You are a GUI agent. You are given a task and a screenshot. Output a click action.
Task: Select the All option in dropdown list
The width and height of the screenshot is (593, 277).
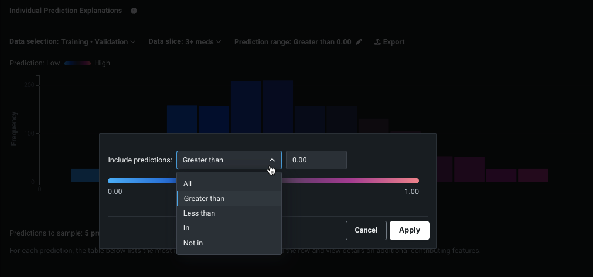[229, 183]
